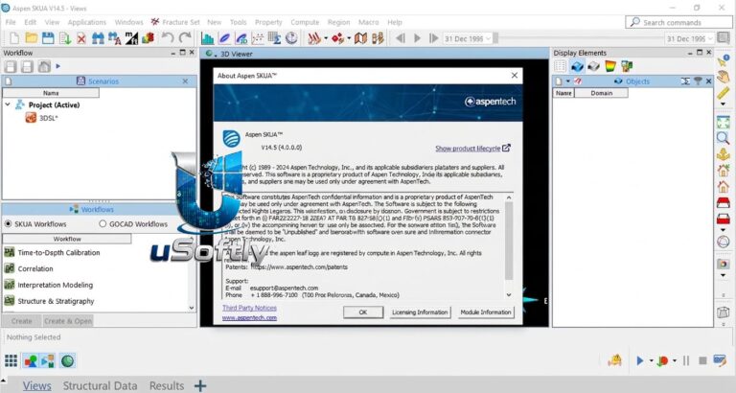Collapse the Project (Active) tree node

tap(8, 104)
